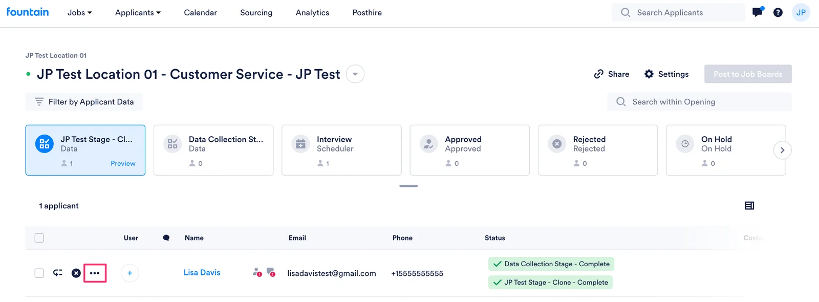Select the Data Collection St... stage card

(x=213, y=150)
